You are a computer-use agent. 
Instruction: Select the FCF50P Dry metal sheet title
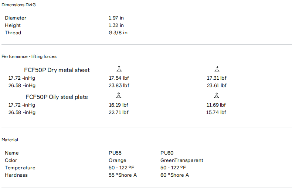(57, 70)
